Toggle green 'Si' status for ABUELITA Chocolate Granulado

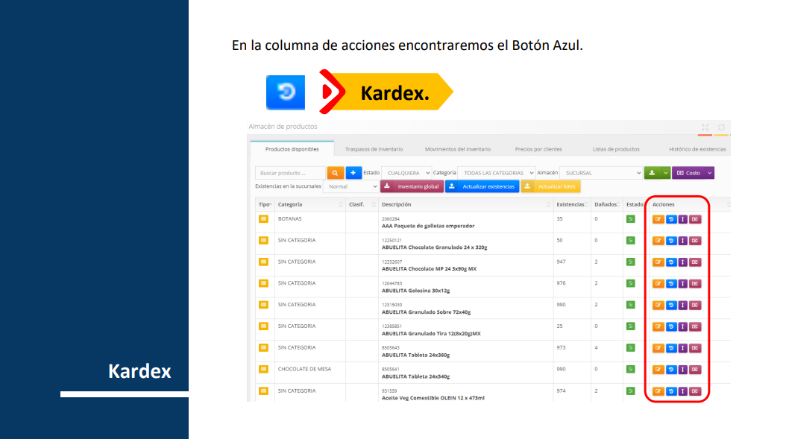(630, 241)
